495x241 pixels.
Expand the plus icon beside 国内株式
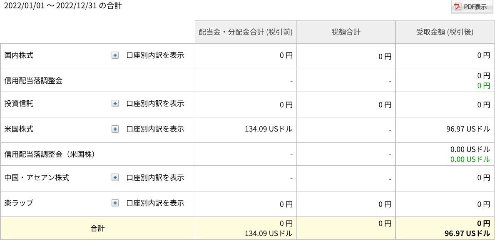coord(115,55)
